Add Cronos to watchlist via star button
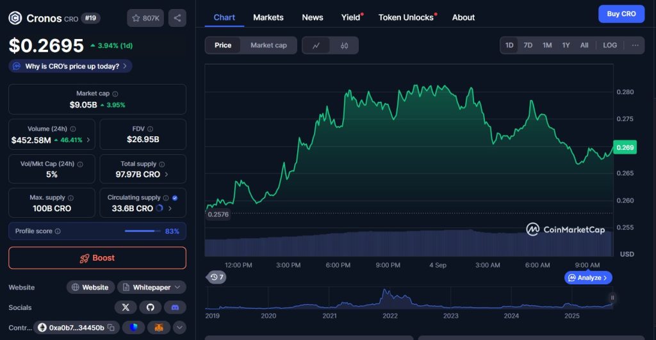Viewport: 656px width, 340px height. point(145,18)
